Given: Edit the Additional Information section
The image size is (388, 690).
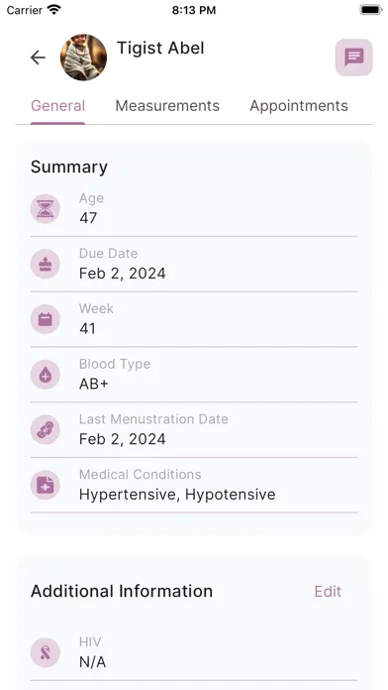Looking at the screenshot, I should click(328, 592).
